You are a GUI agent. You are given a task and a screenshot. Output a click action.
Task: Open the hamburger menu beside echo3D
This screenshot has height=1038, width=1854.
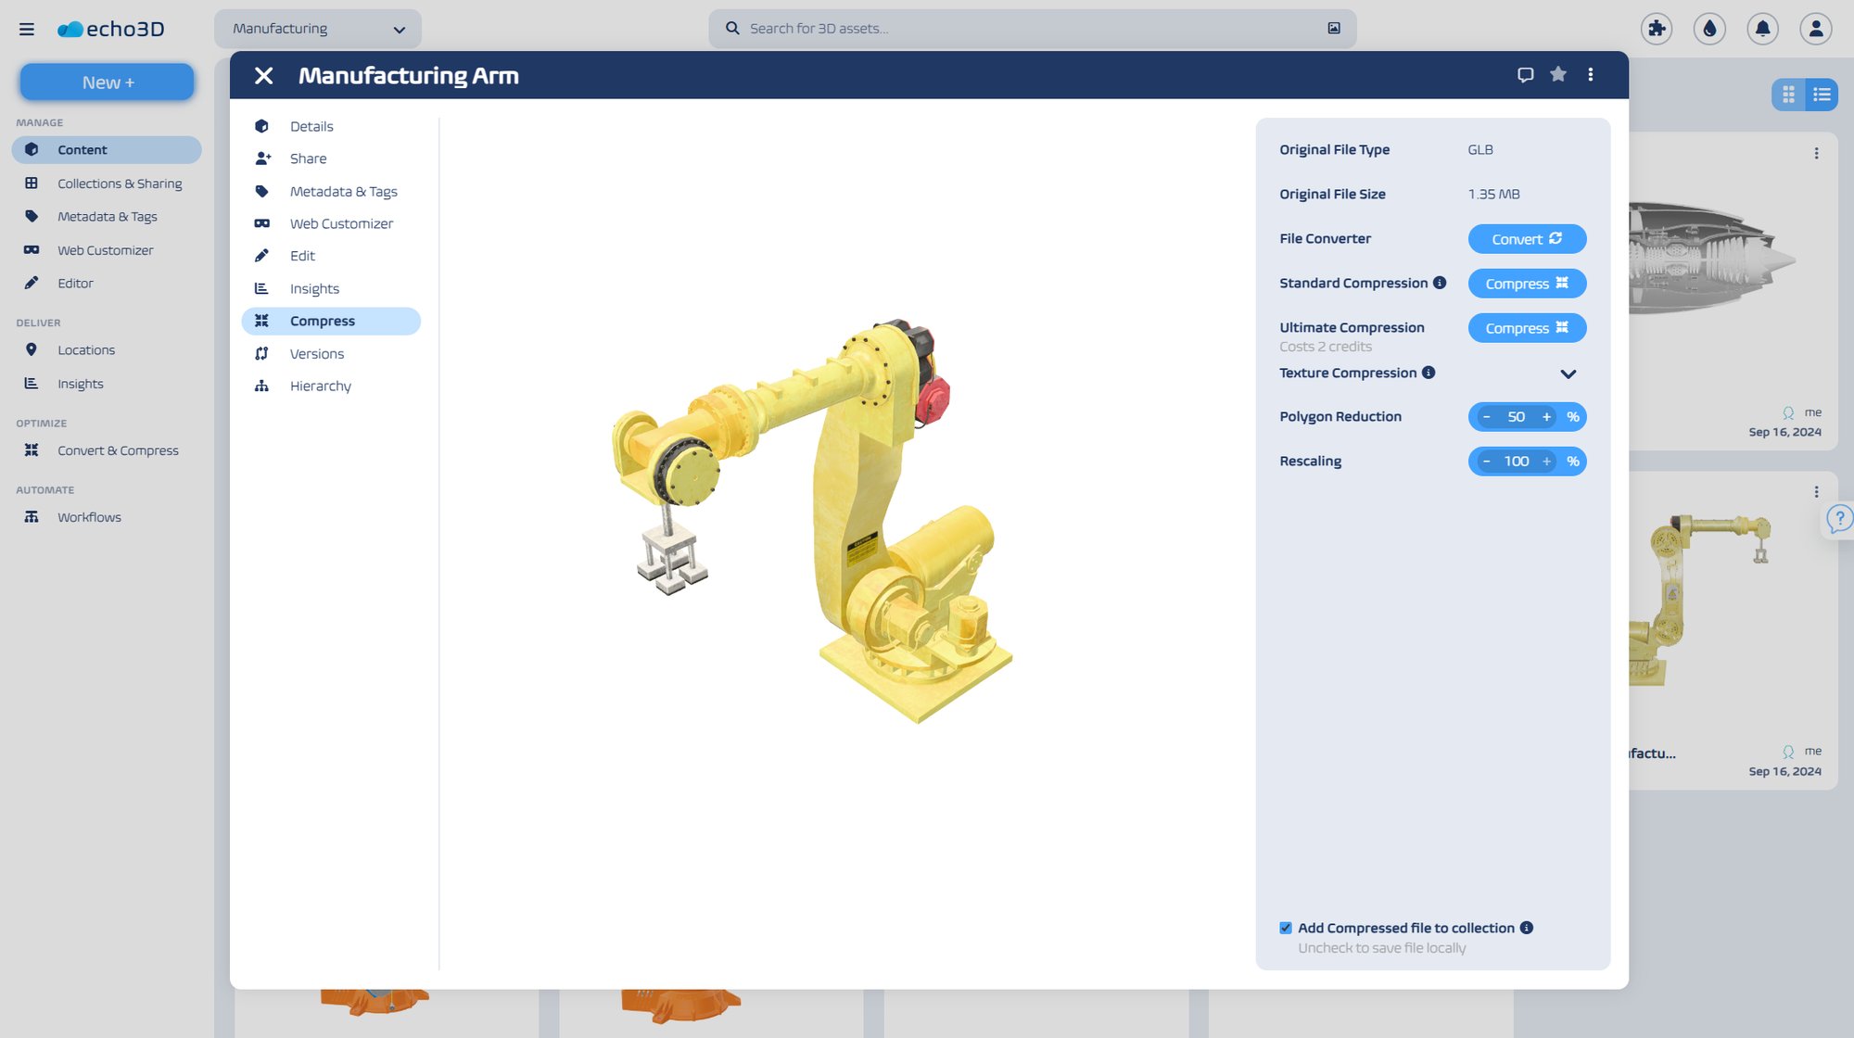pyautogui.click(x=27, y=29)
